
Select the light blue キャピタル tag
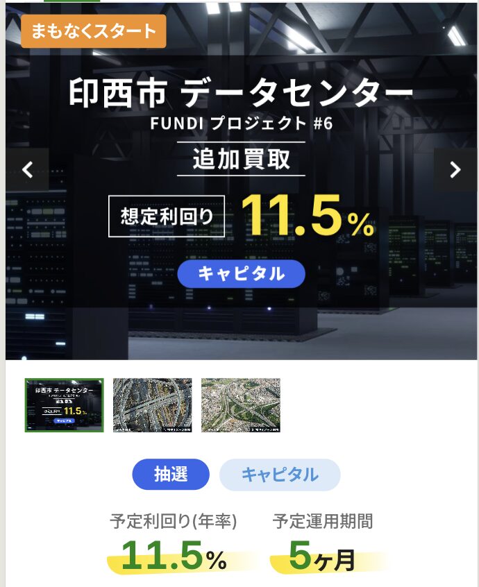280,475
